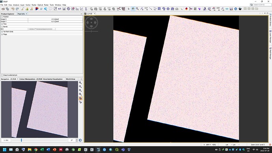The width and height of the screenshot is (272, 153).
Task: Switch to the World View tab
Action: [71, 79]
